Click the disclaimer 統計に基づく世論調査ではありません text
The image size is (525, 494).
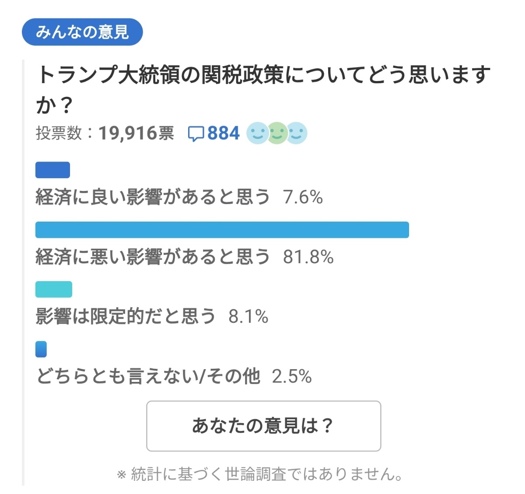pos(261,474)
